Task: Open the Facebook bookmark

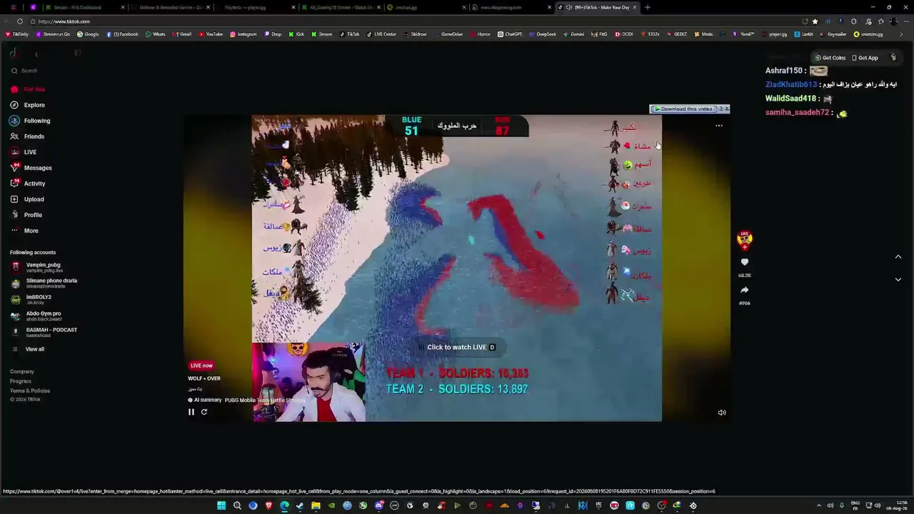Action: (x=122, y=34)
